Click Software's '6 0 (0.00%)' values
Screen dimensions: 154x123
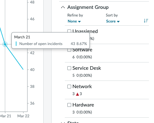tap(82, 57)
